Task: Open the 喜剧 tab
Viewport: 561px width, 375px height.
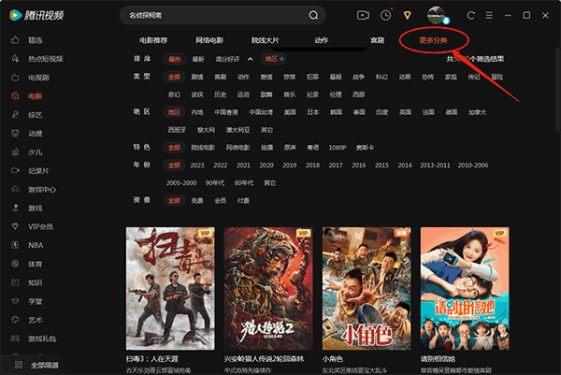Action: 377,40
